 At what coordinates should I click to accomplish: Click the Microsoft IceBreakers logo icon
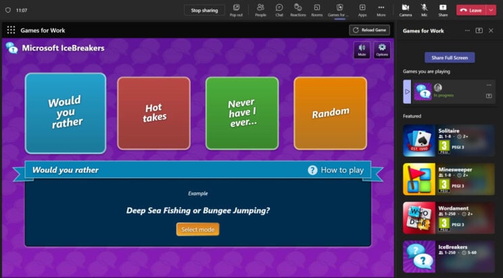coord(11,48)
